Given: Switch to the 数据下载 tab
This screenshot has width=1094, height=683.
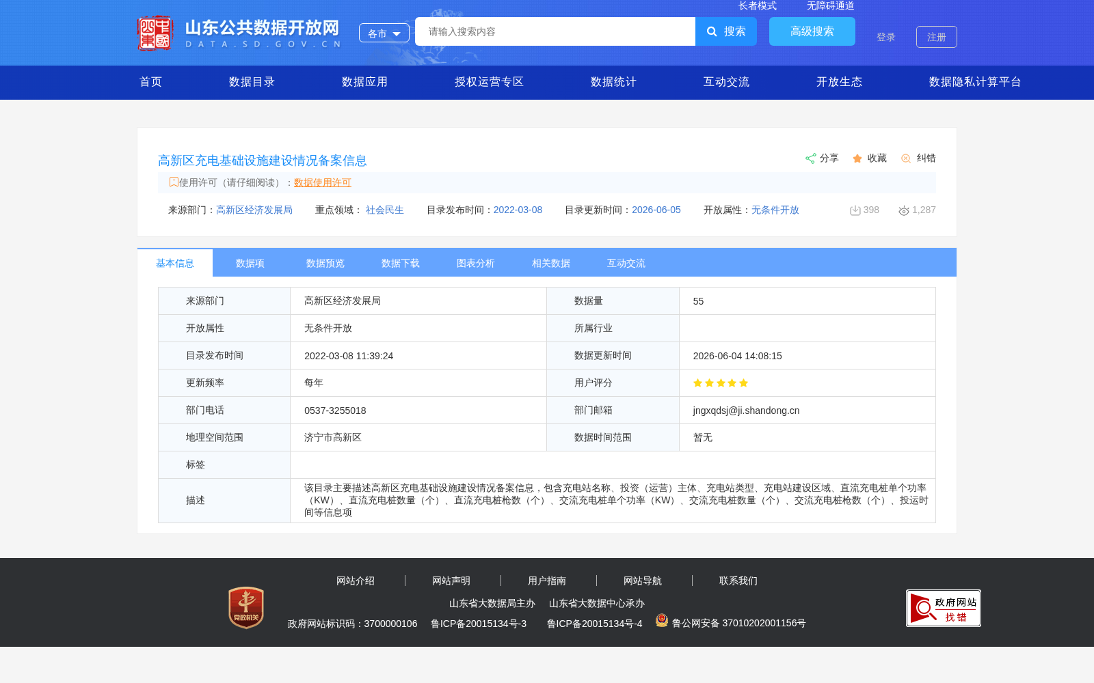Looking at the screenshot, I should (x=401, y=263).
